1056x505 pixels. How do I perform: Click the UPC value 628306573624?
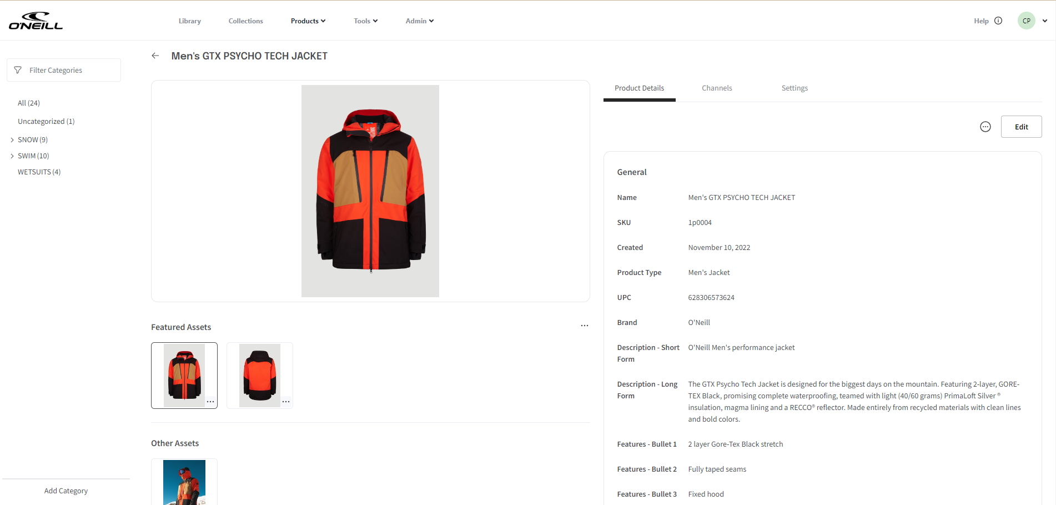(x=711, y=297)
